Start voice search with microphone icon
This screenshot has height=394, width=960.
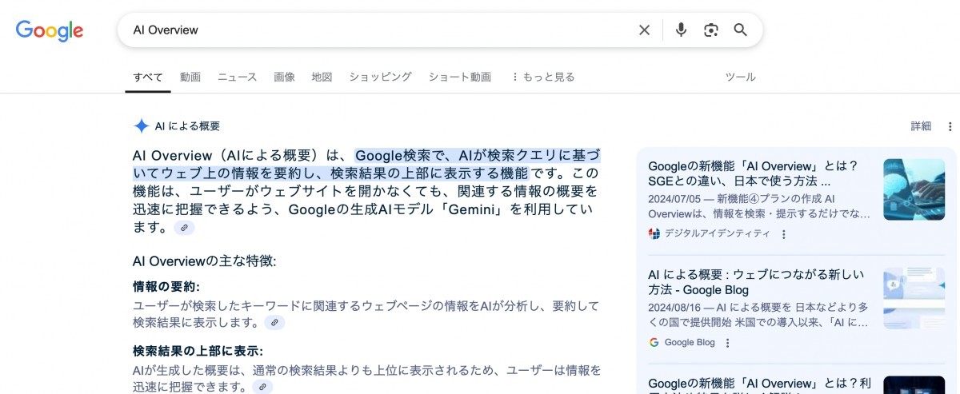pyautogui.click(x=681, y=30)
